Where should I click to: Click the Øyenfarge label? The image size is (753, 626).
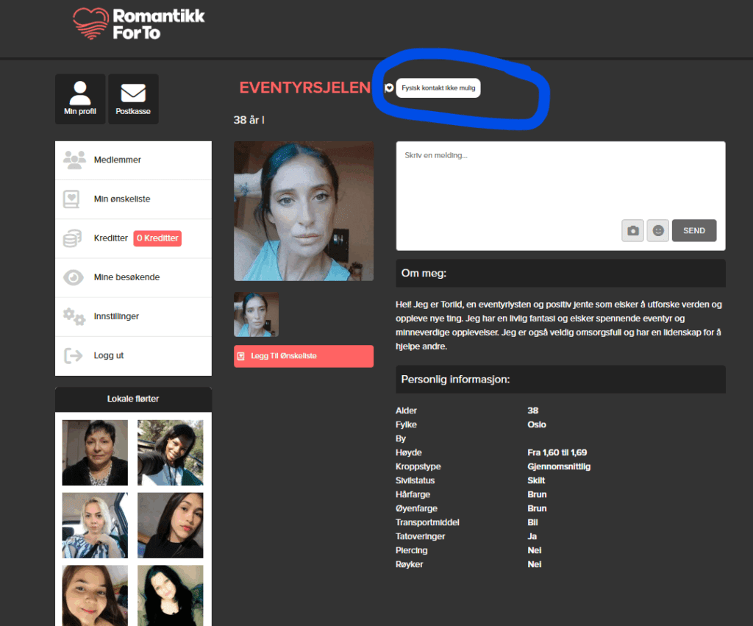tap(416, 508)
